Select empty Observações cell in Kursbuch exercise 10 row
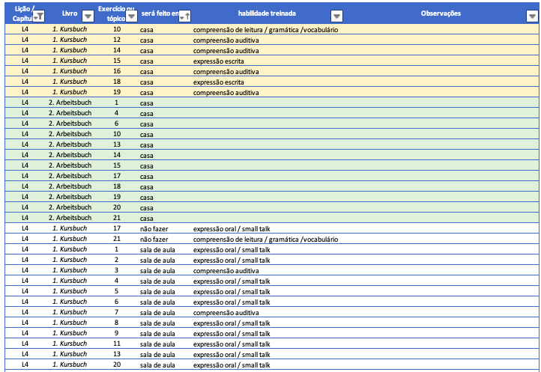This screenshot has width=541, height=372. [441, 29]
